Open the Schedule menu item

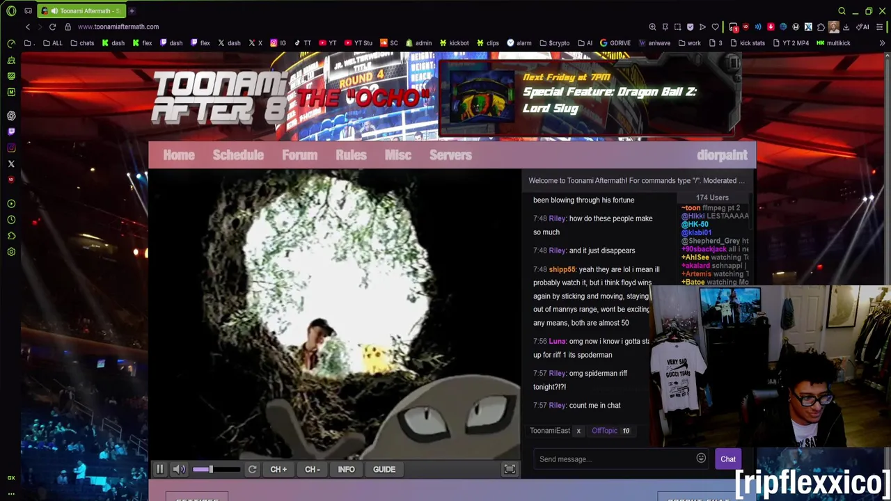coord(238,155)
